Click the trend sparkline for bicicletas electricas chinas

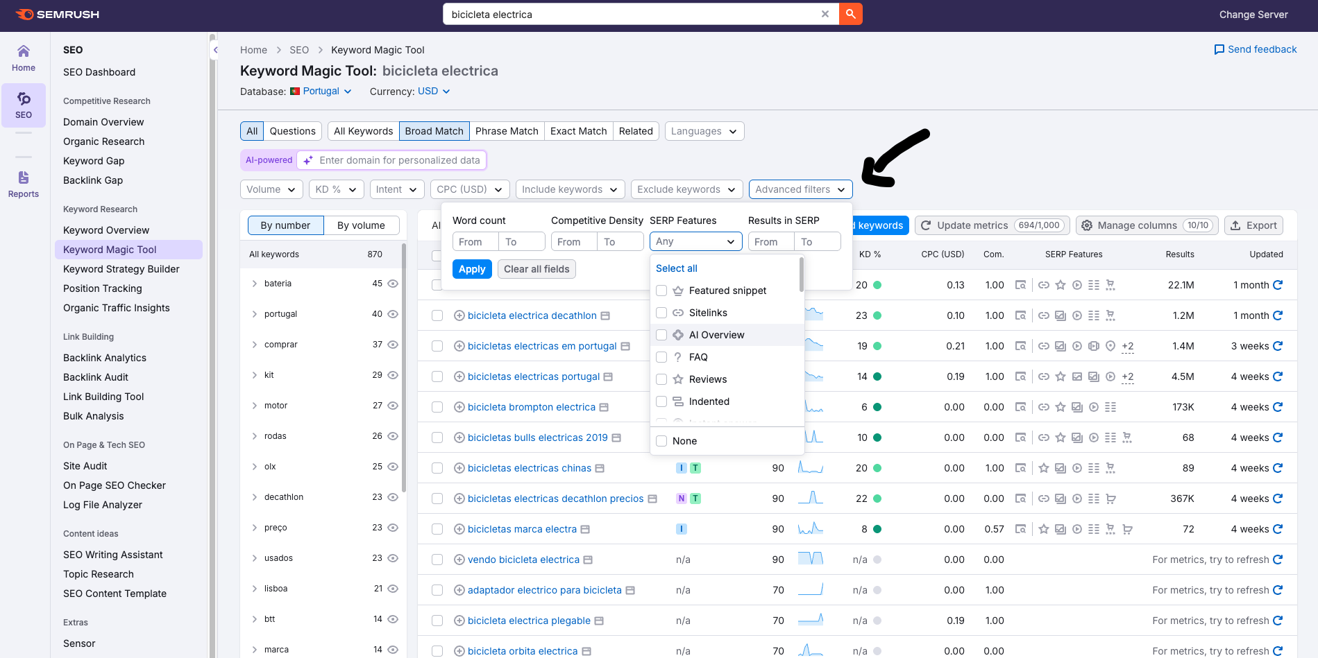pos(811,468)
